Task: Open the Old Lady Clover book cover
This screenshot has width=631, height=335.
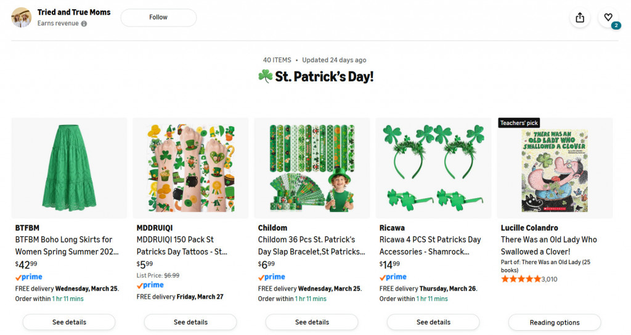Action: coord(555,171)
